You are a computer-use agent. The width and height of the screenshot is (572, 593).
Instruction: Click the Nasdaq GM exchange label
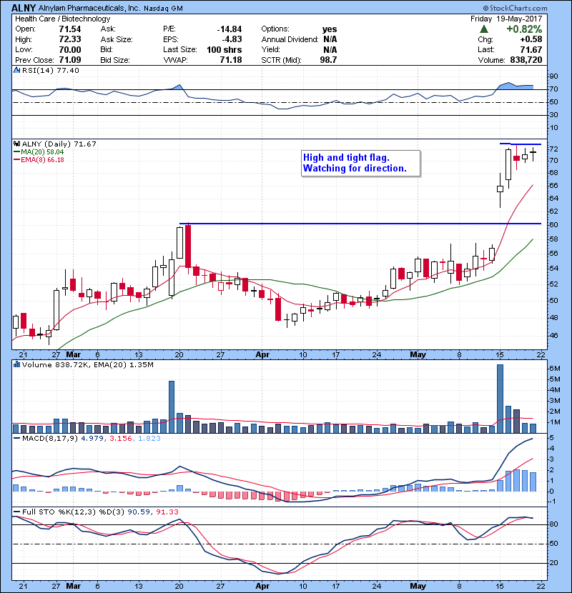click(x=163, y=9)
